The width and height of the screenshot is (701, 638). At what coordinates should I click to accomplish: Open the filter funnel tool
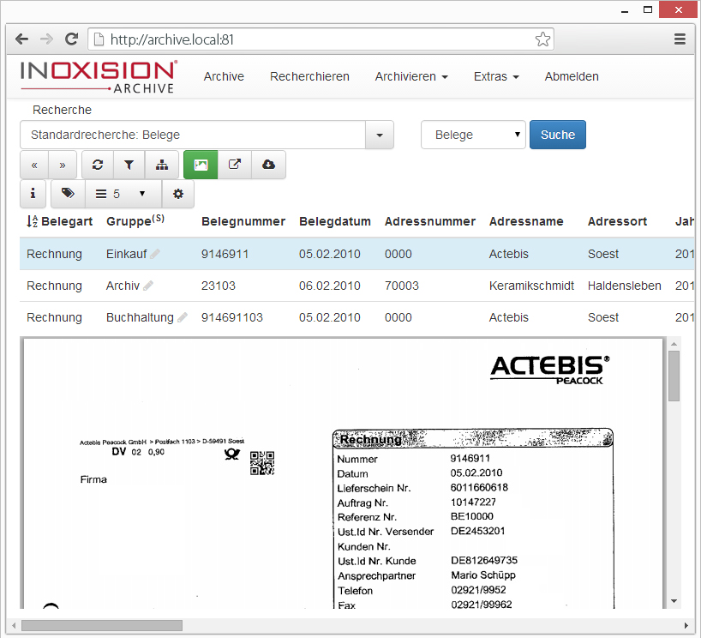[129, 165]
